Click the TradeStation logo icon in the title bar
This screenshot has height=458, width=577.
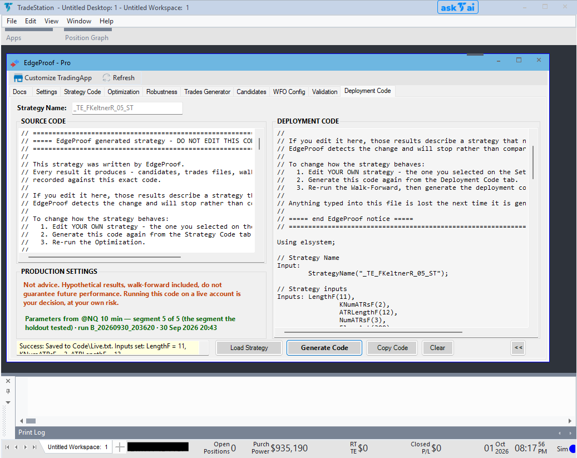[8, 7]
